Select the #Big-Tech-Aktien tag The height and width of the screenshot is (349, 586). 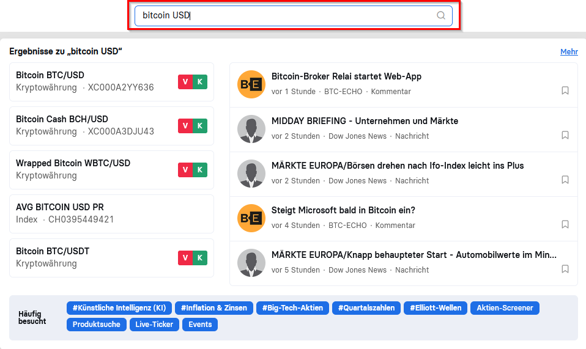pyautogui.click(x=292, y=308)
